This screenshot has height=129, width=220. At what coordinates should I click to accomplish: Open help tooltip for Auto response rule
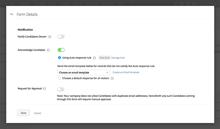[x=94, y=58]
